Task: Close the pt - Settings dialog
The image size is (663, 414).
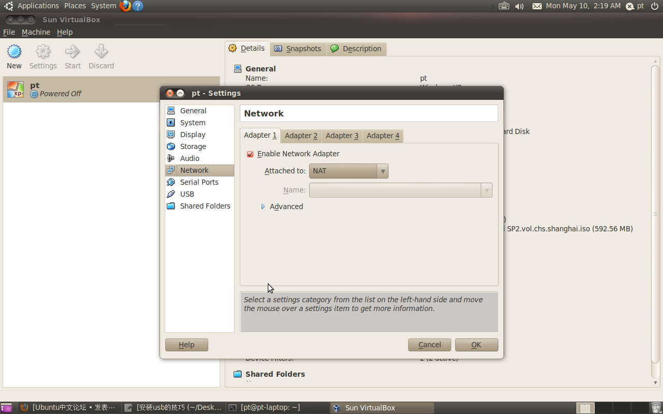Action: click(x=170, y=93)
